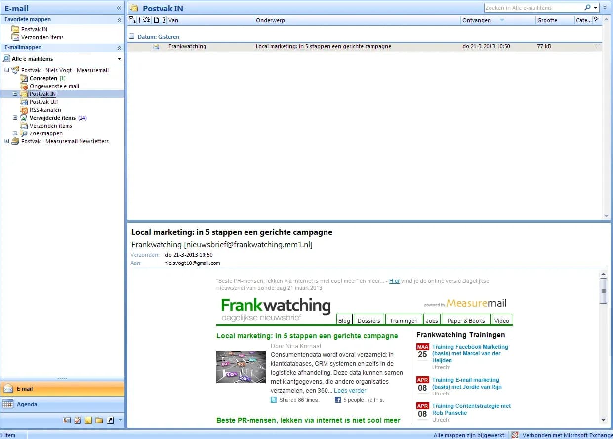The image size is (613, 439).
Task: Collapse the Favoriete mappen section
Action: coord(119,20)
